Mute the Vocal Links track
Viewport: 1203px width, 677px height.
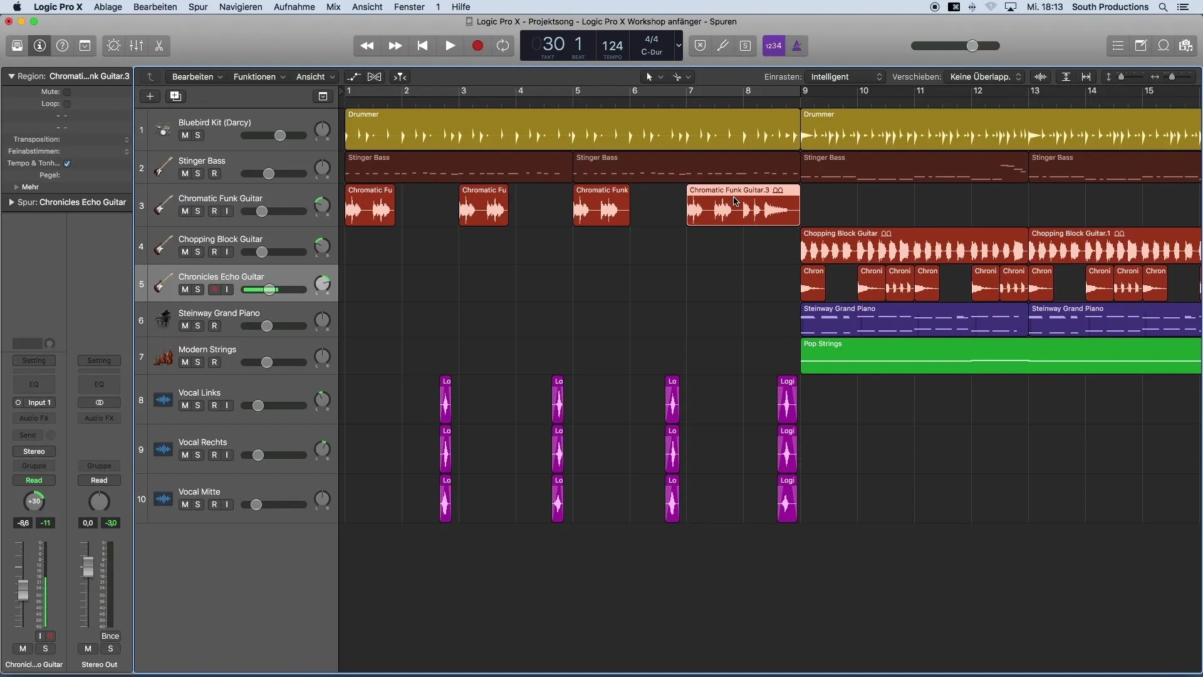[x=185, y=406]
